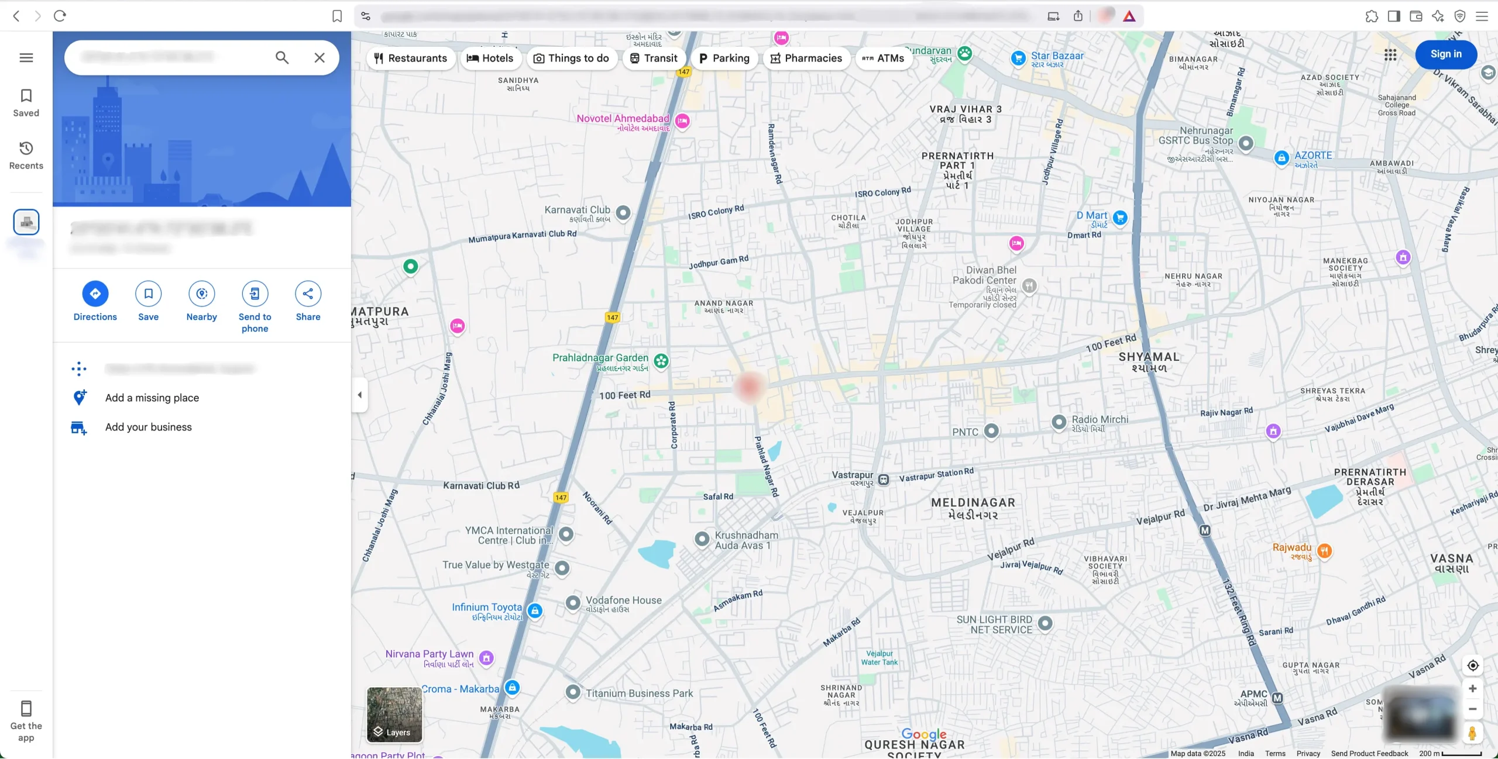This screenshot has width=1498, height=759.
Task: Zoom in the map with plus
Action: tap(1472, 689)
